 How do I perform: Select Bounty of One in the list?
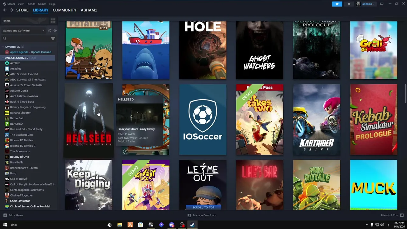[19, 157]
